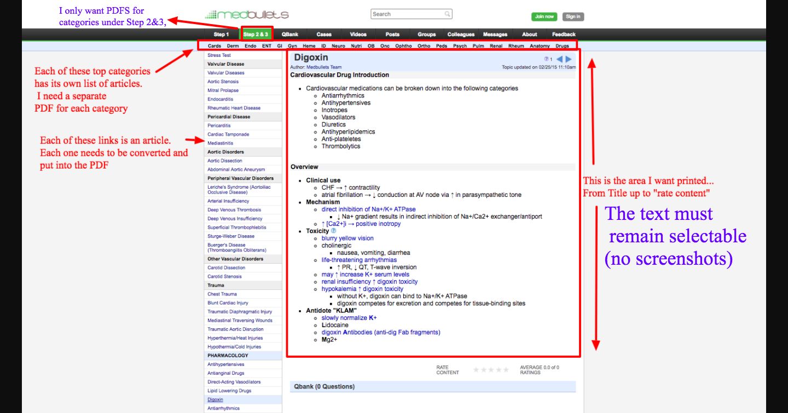788x413 pixels.
Task: Select the ENT category
Action: click(x=266, y=46)
